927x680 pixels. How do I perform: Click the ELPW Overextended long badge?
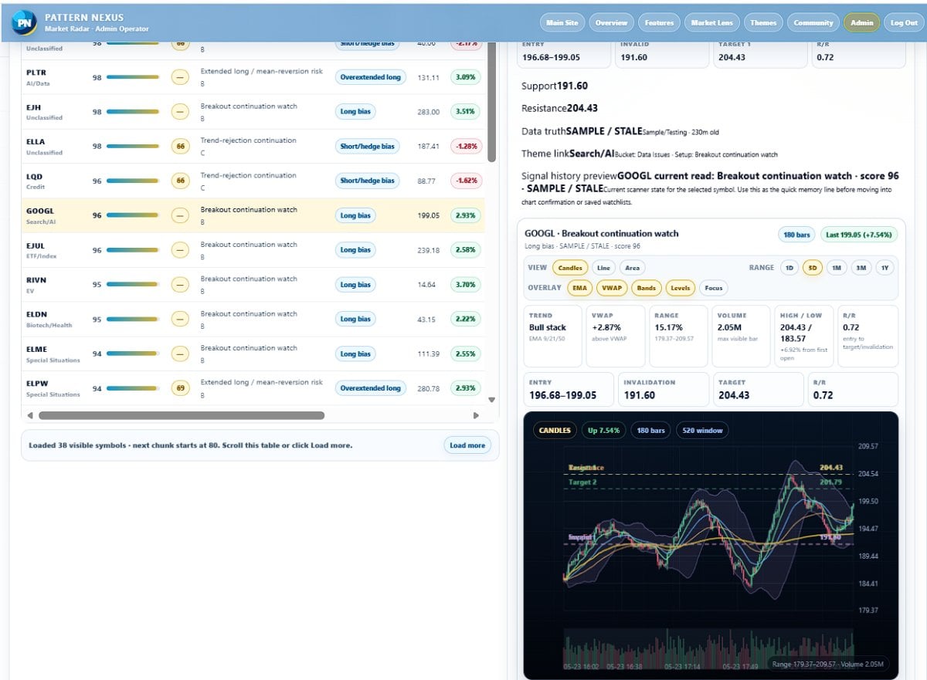(x=372, y=388)
